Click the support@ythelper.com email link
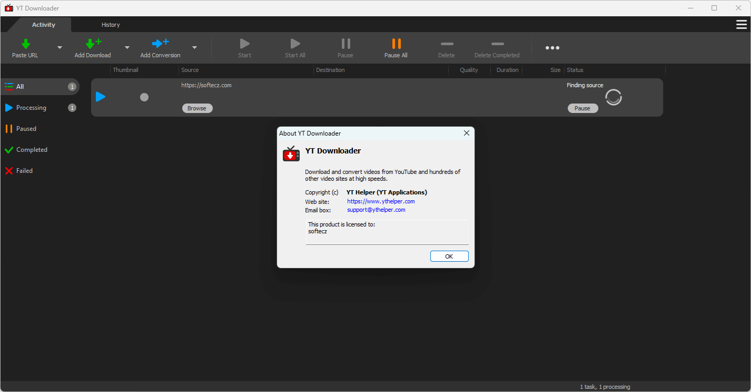Image resolution: width=751 pixels, height=392 pixels. (376, 210)
